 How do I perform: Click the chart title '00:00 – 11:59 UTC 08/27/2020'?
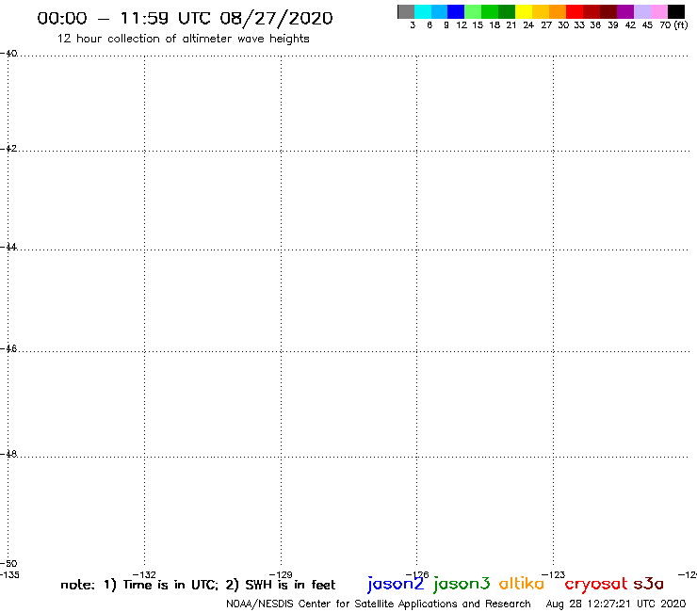[x=185, y=19]
